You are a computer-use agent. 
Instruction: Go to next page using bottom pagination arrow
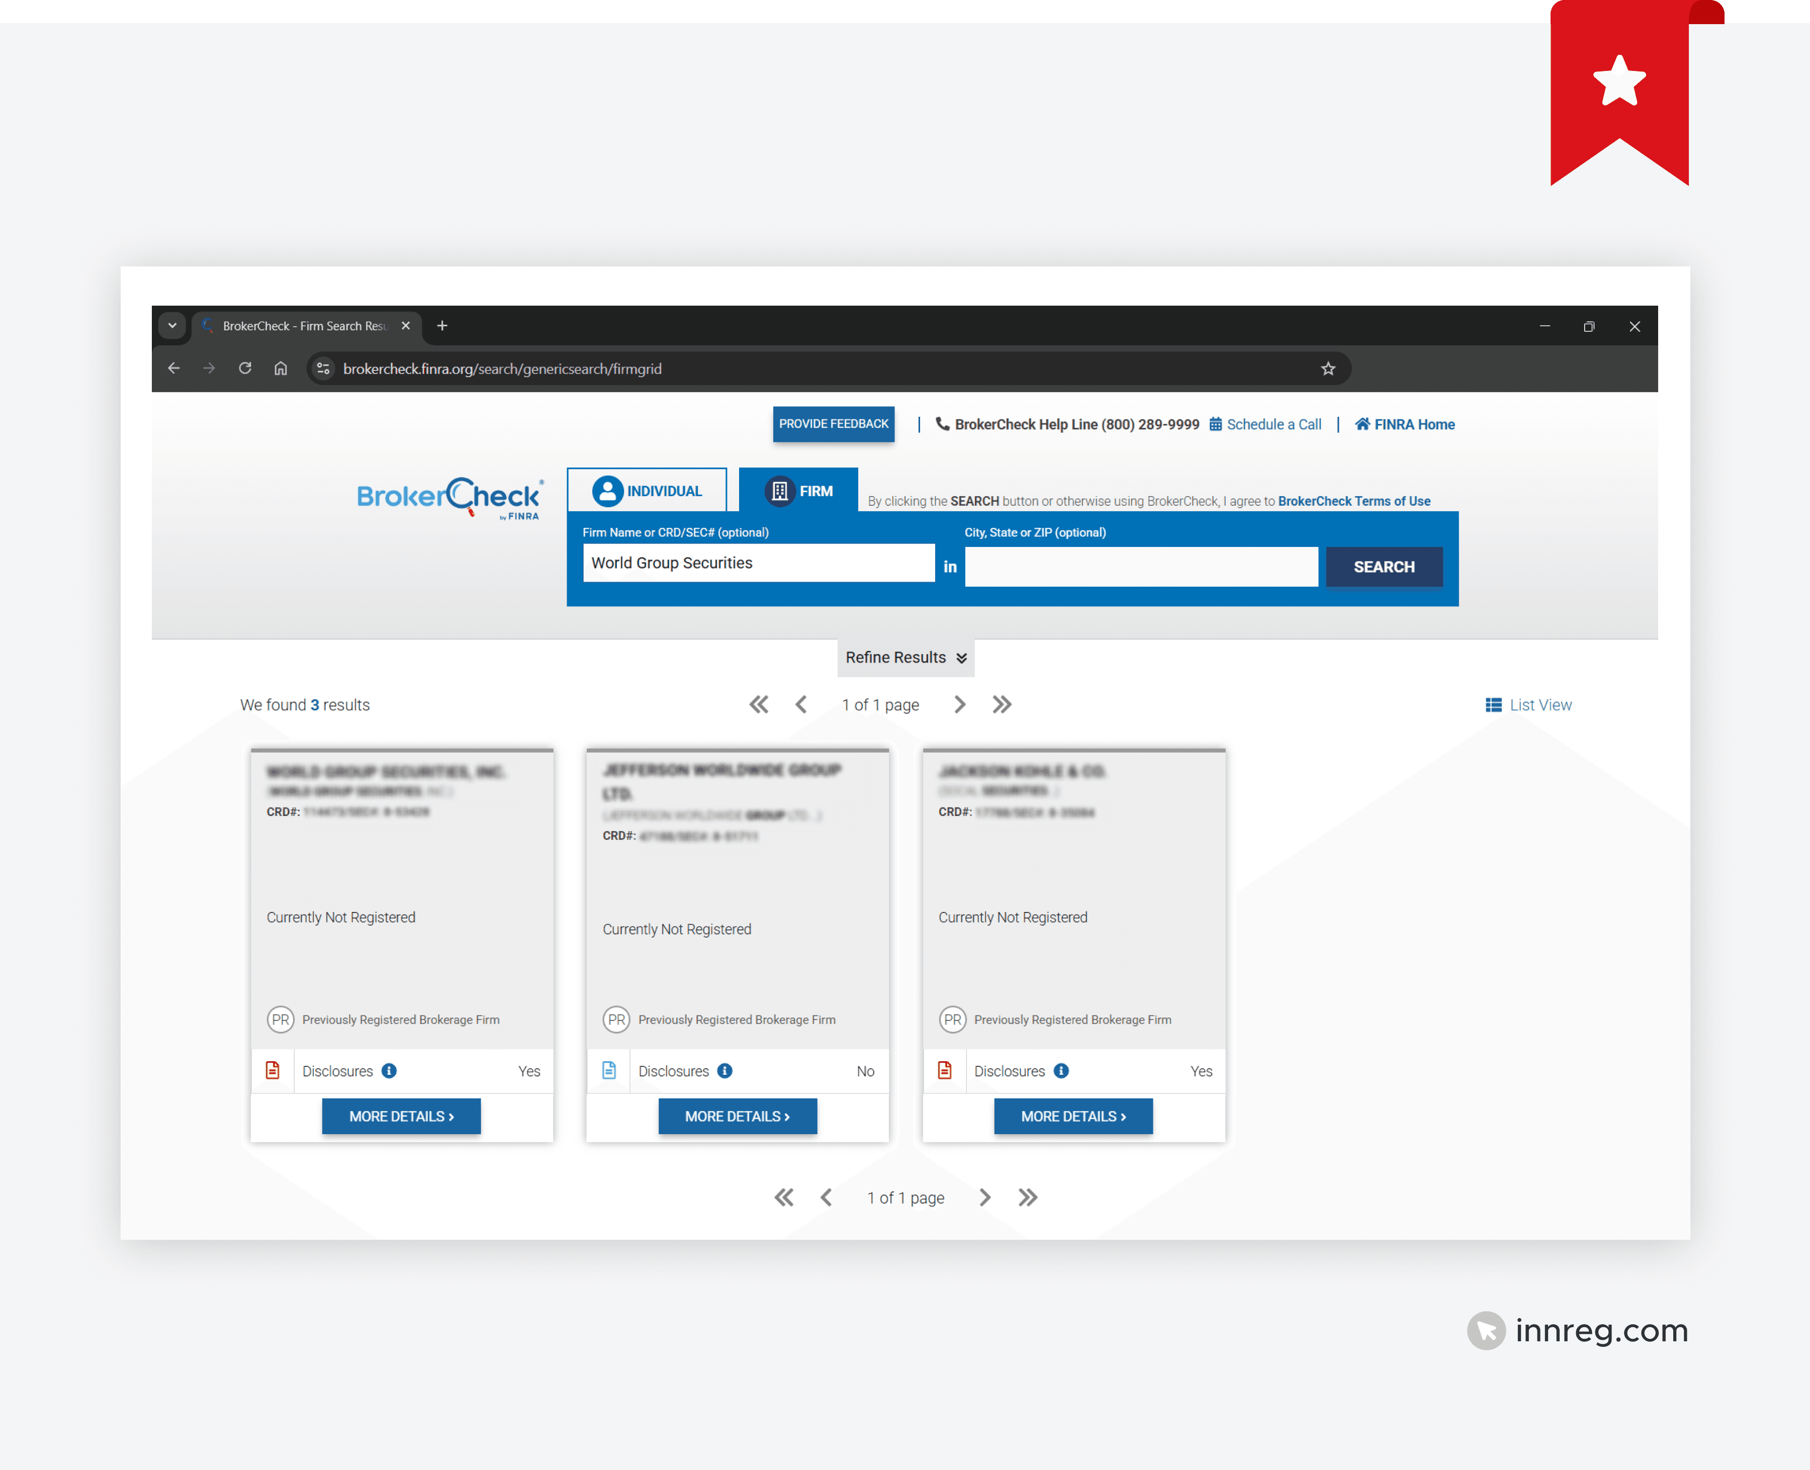984,1198
